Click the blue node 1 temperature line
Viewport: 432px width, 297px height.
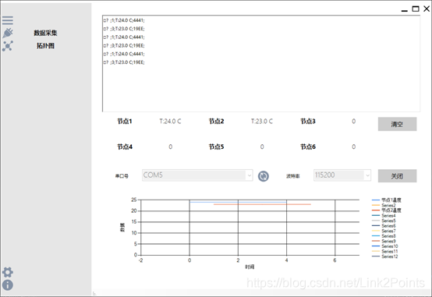click(238, 202)
